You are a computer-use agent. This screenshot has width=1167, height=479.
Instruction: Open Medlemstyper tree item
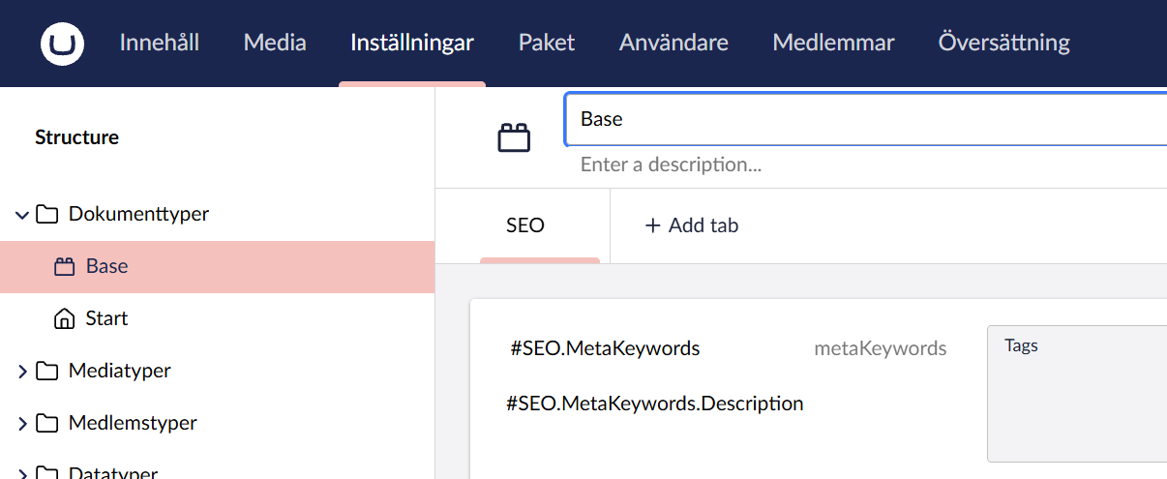(133, 423)
